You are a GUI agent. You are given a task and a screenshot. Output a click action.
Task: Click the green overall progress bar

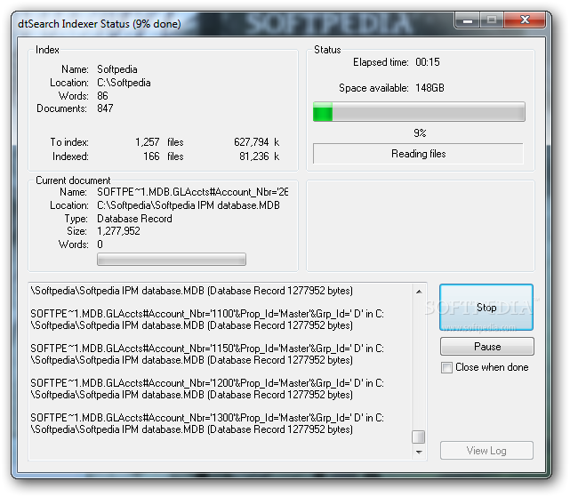click(x=419, y=112)
